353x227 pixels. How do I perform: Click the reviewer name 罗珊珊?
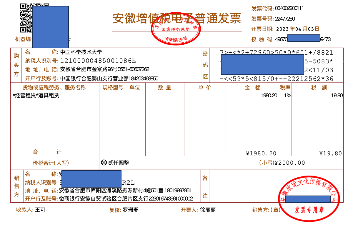click(x=131, y=210)
